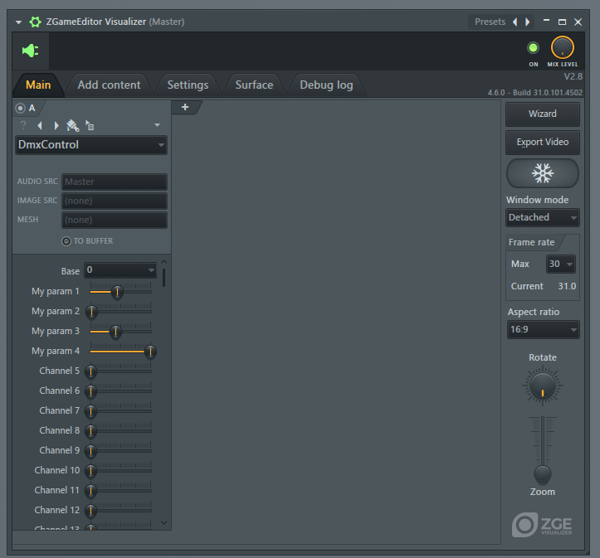The width and height of the screenshot is (600, 558).
Task: Open the Debug log tab
Action: [x=326, y=85]
